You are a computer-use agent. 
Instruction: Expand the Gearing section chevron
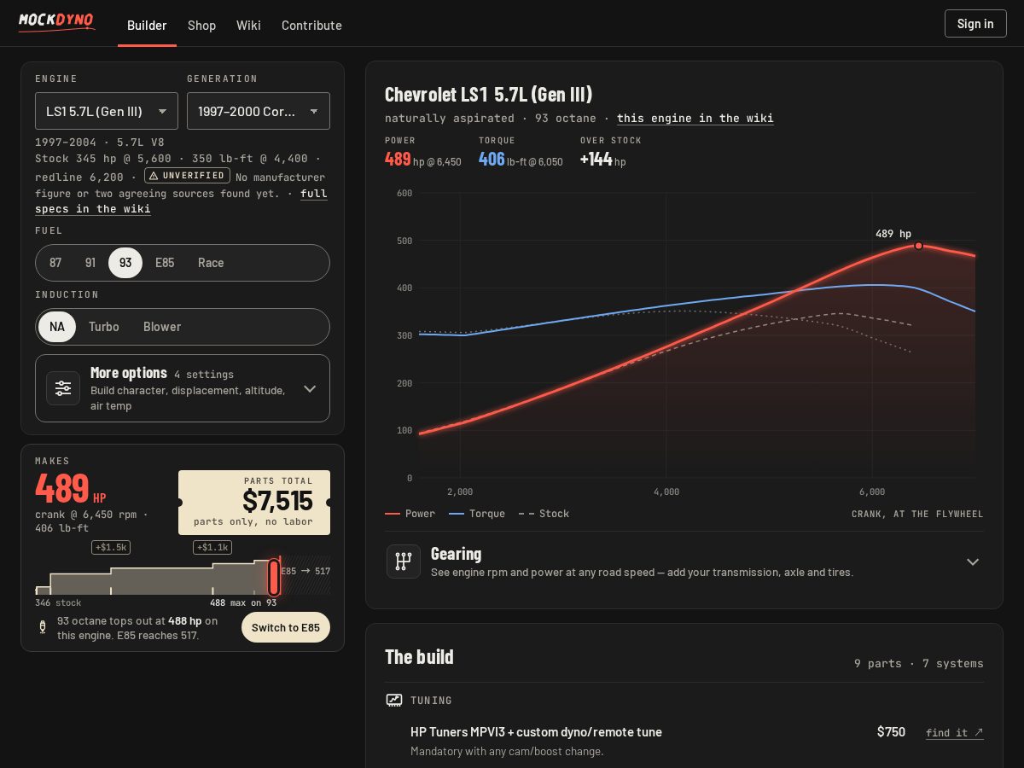tap(973, 561)
